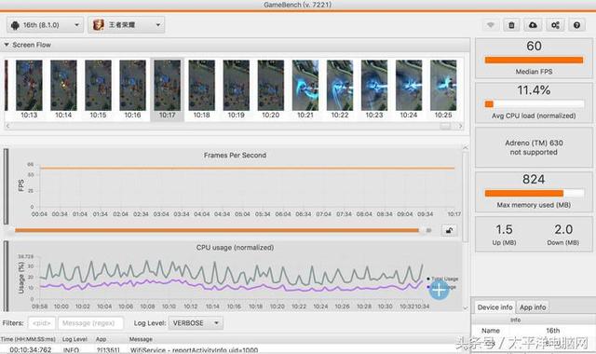
Task: Open the 16th (8.1.0) device dropdown
Action: click(45, 25)
